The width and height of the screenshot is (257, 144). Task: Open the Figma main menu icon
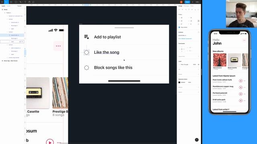(2, 2)
